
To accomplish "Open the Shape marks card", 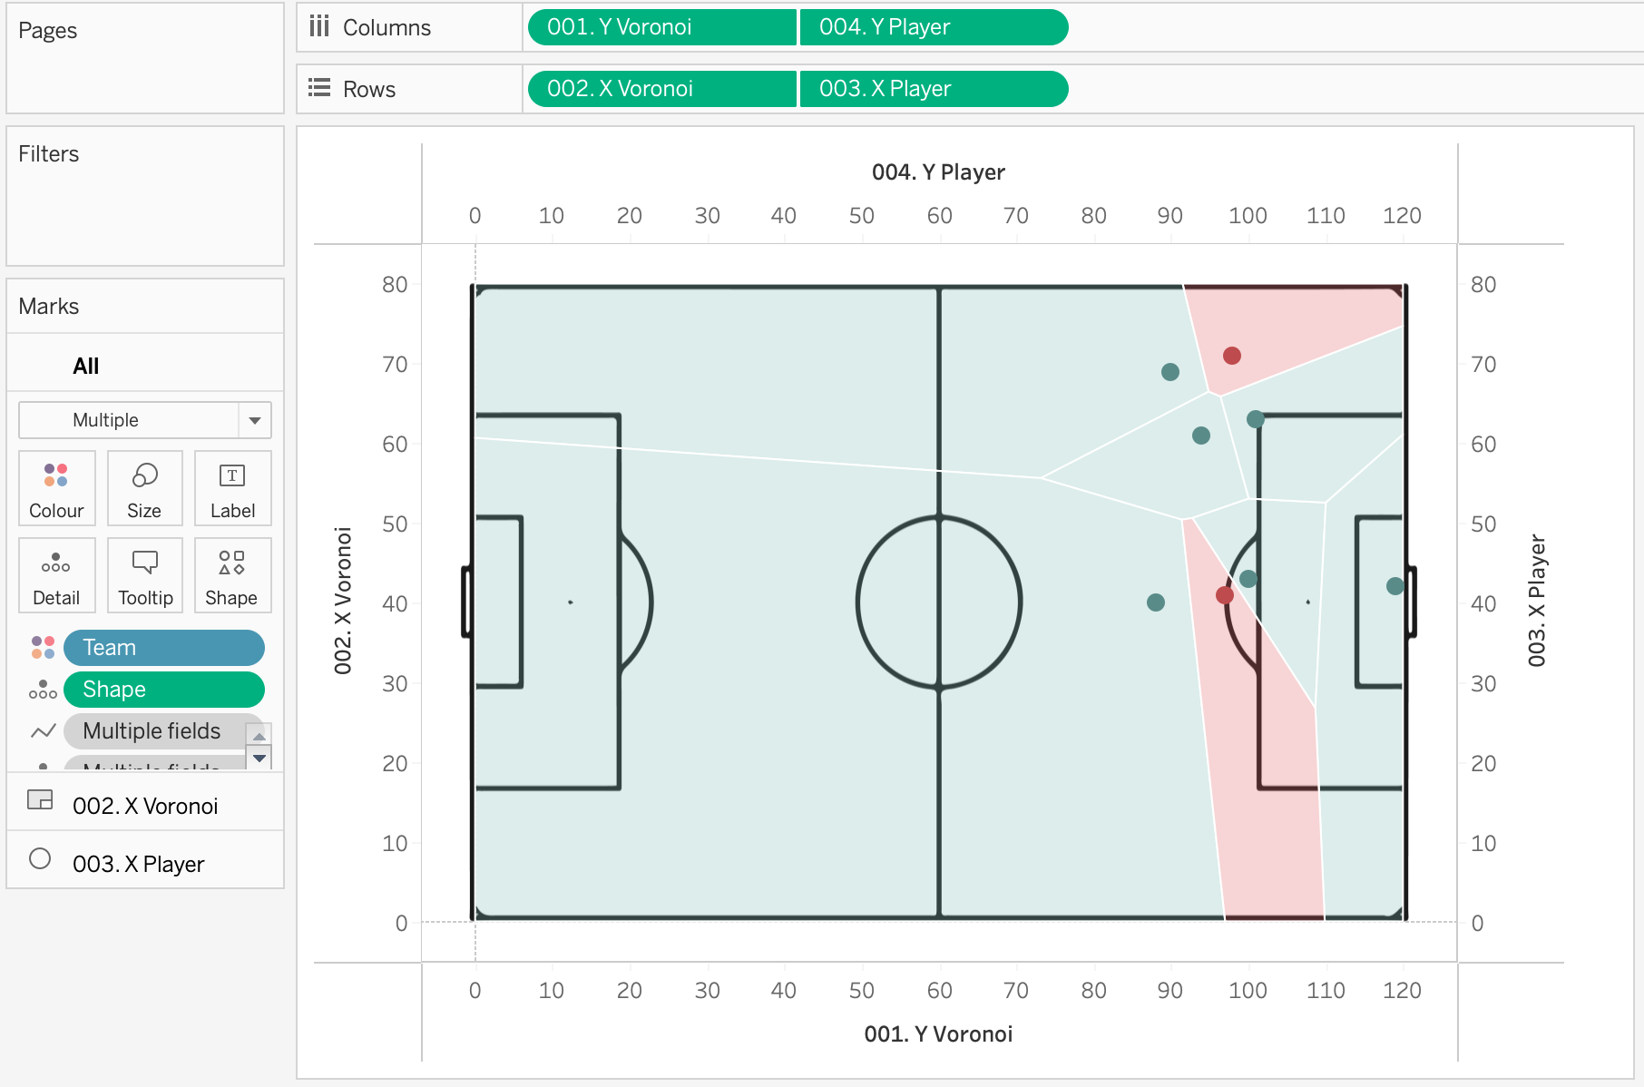I will click(231, 575).
